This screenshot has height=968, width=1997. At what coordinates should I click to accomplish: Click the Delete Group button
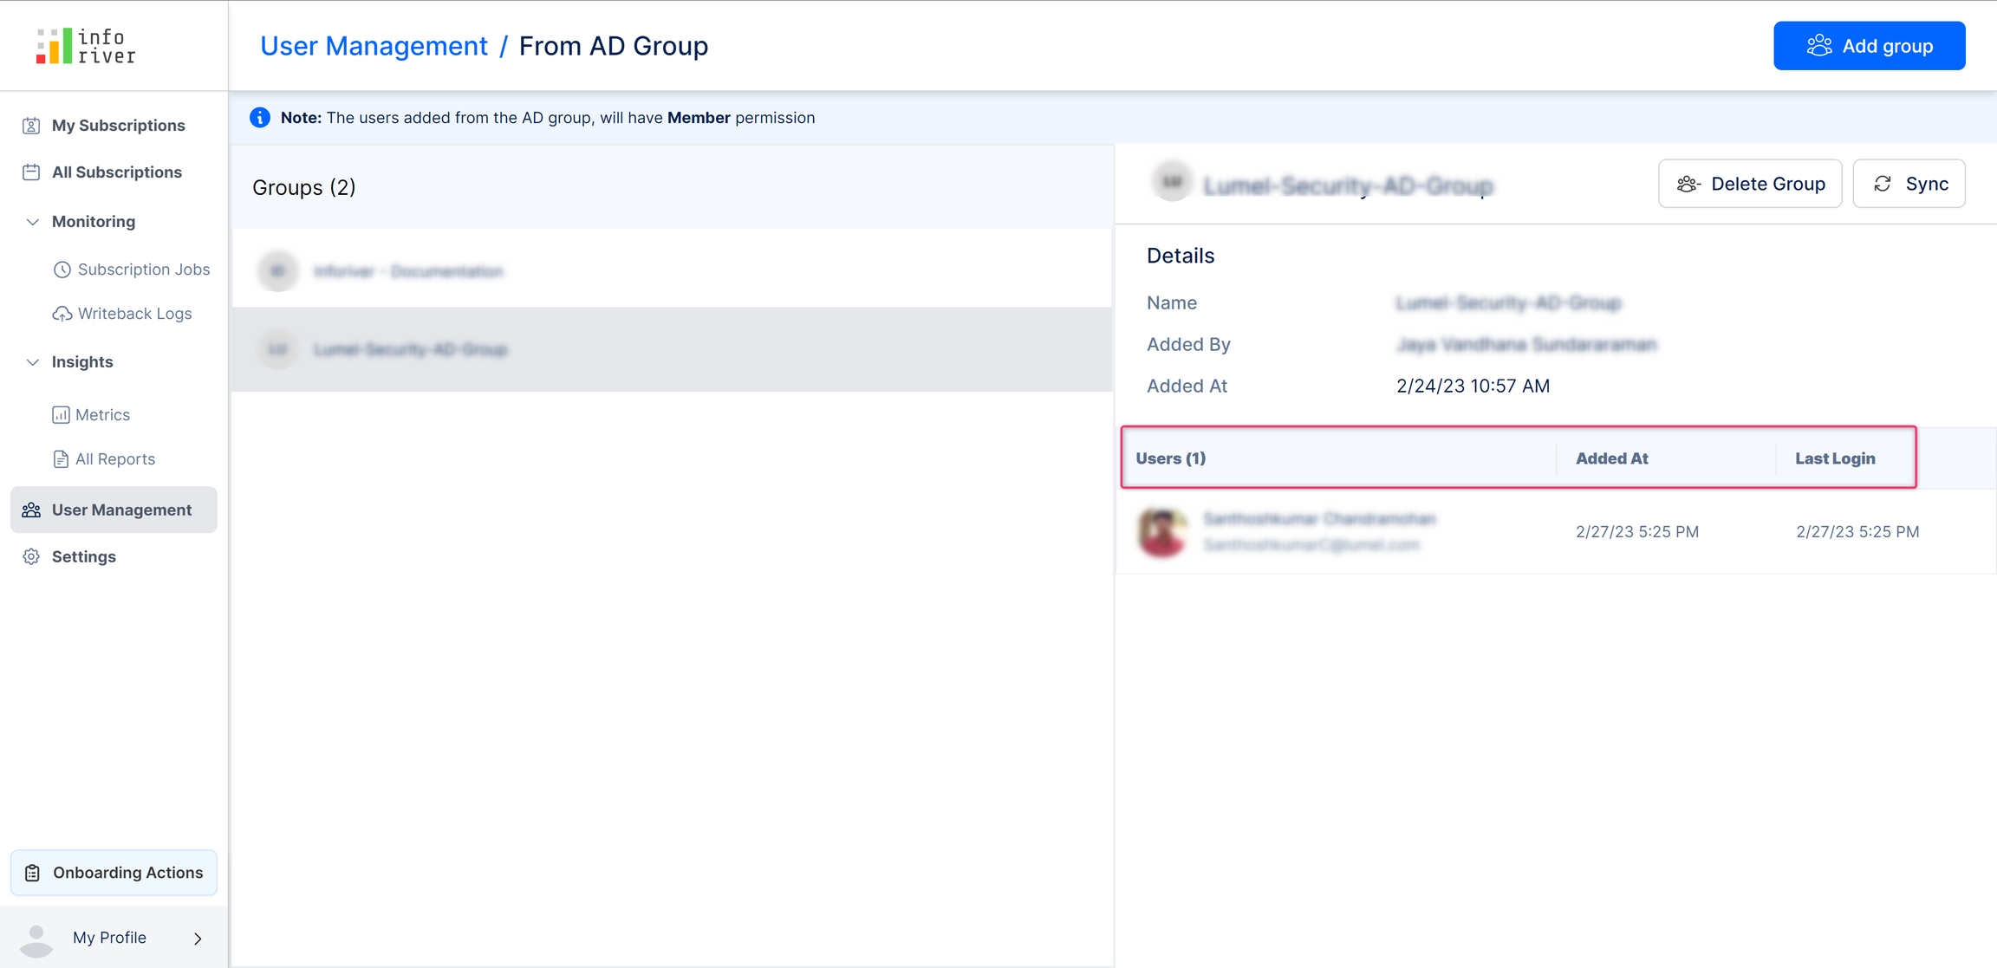pos(1749,184)
